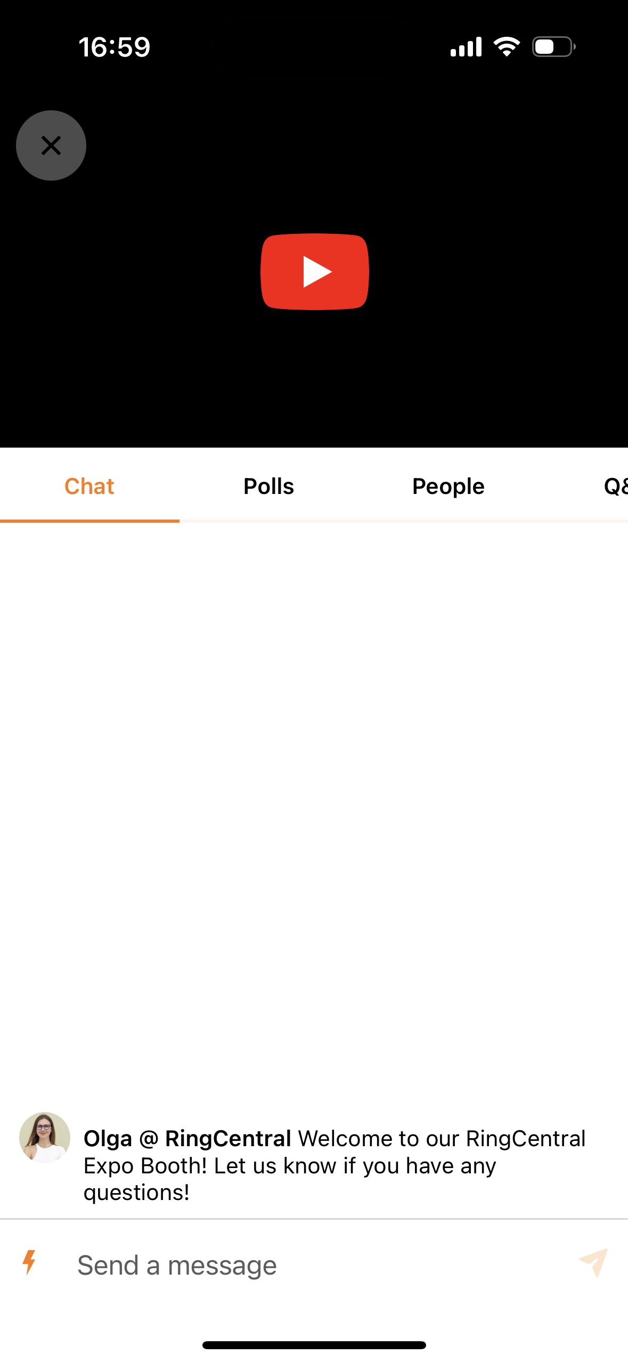The width and height of the screenshot is (628, 1362).
Task: Tap the send message paper plane icon
Action: point(593,1262)
